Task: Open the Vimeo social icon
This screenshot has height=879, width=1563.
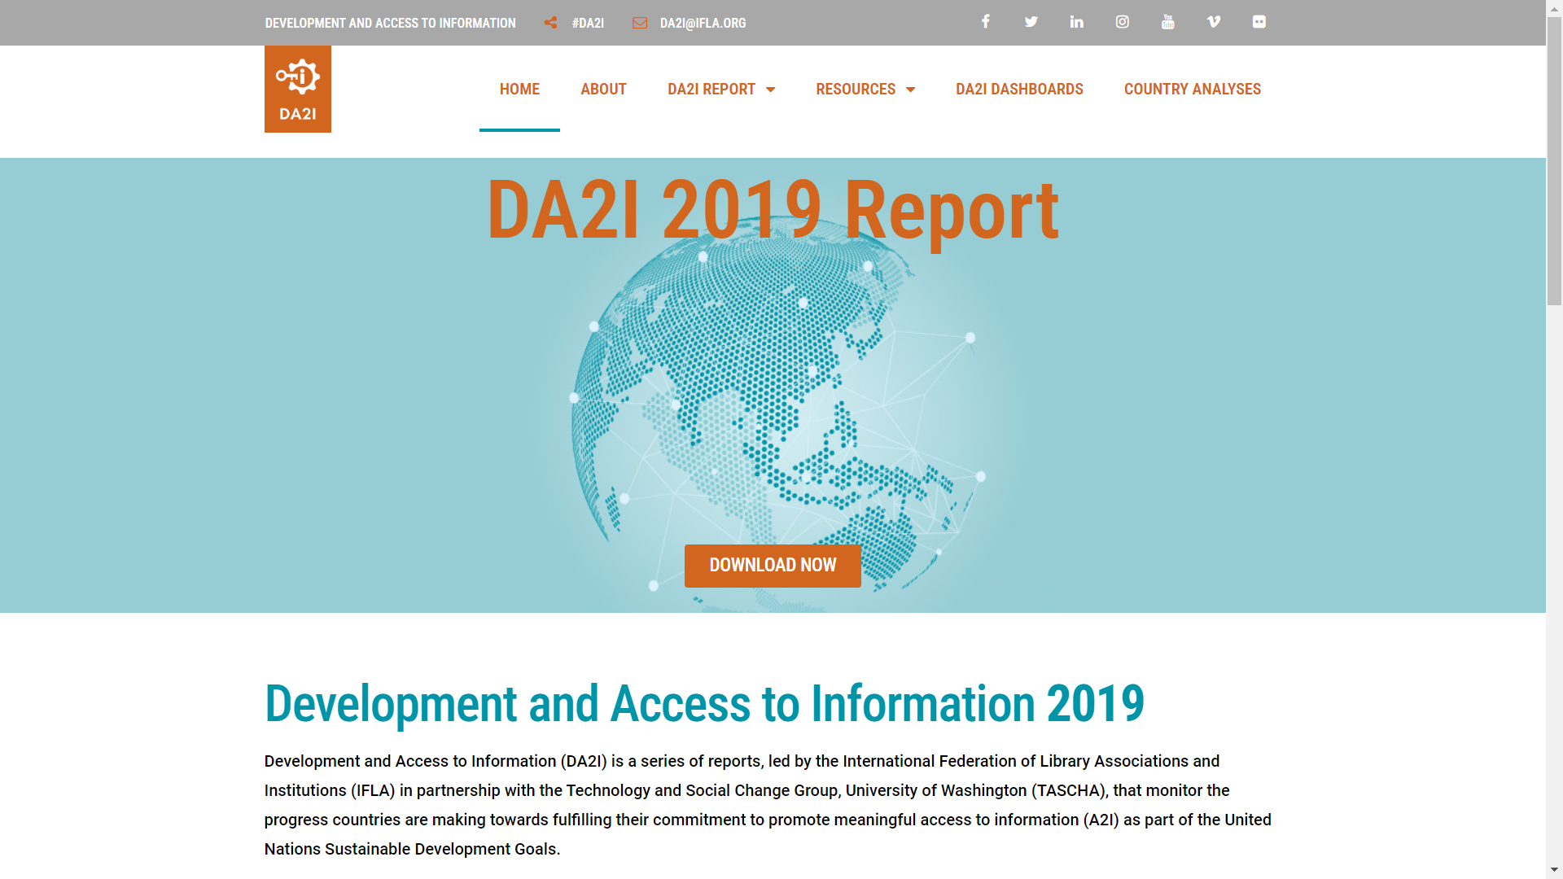Action: (x=1213, y=22)
